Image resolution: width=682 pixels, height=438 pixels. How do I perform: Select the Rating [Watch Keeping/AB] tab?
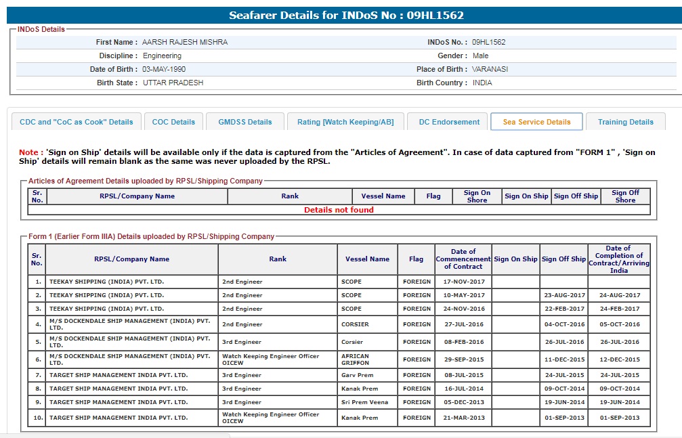[x=345, y=122]
